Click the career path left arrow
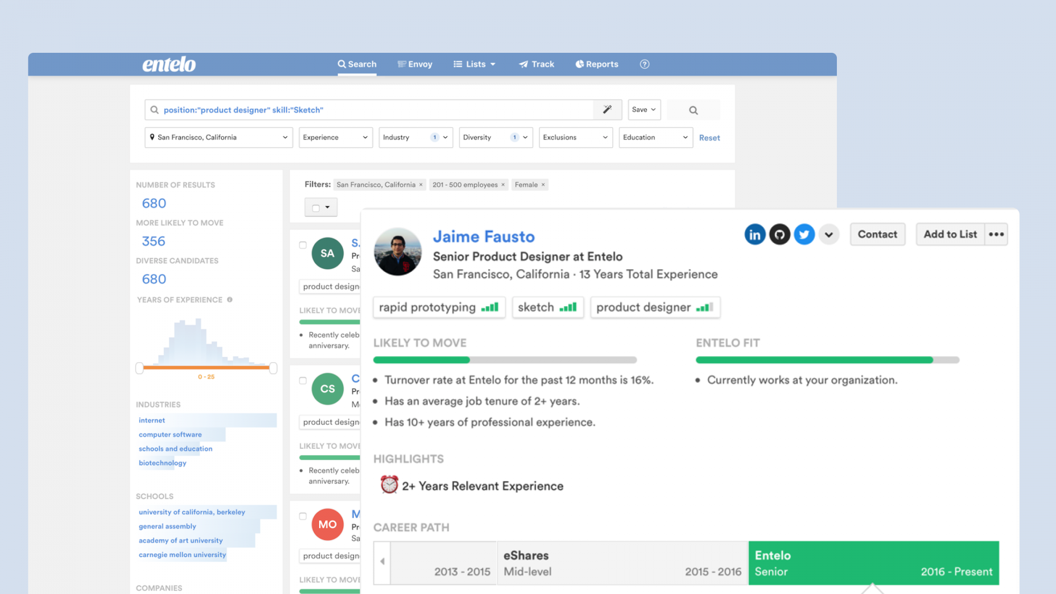Screen dimensions: 1056x594 (x=382, y=562)
